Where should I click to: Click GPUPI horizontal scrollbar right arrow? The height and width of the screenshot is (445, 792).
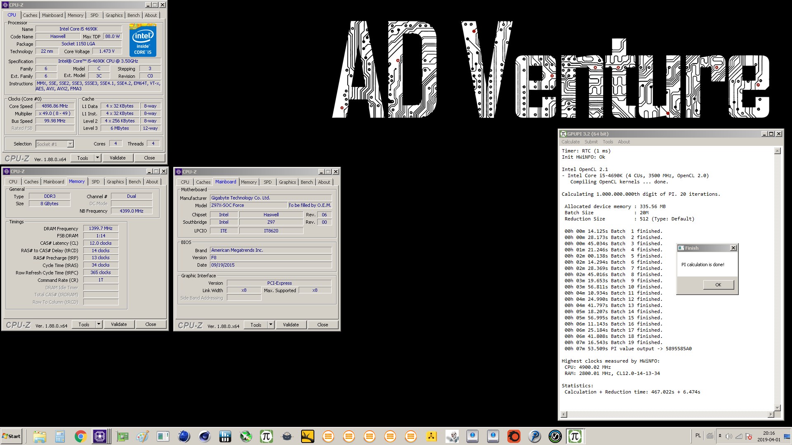click(771, 414)
